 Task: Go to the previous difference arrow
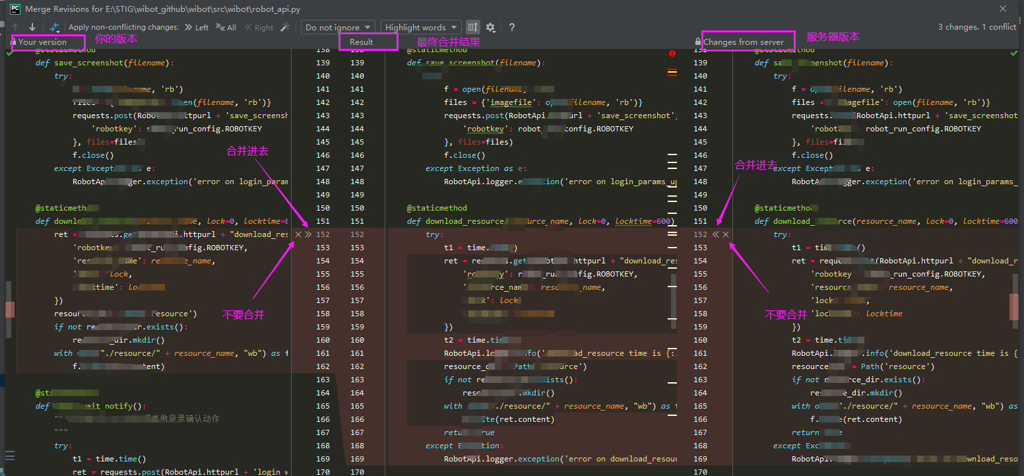point(15,27)
